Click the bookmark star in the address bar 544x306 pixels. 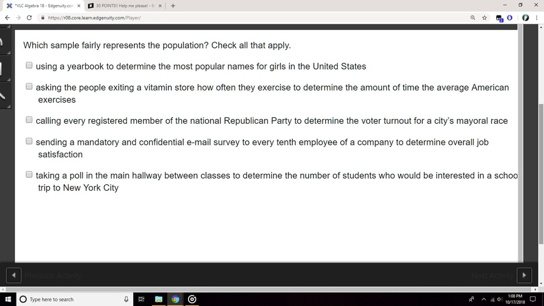[x=484, y=18]
